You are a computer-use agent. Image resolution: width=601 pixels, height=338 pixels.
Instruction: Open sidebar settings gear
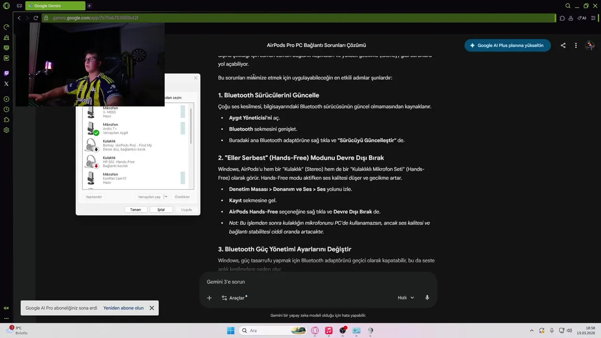[x=6, y=130]
